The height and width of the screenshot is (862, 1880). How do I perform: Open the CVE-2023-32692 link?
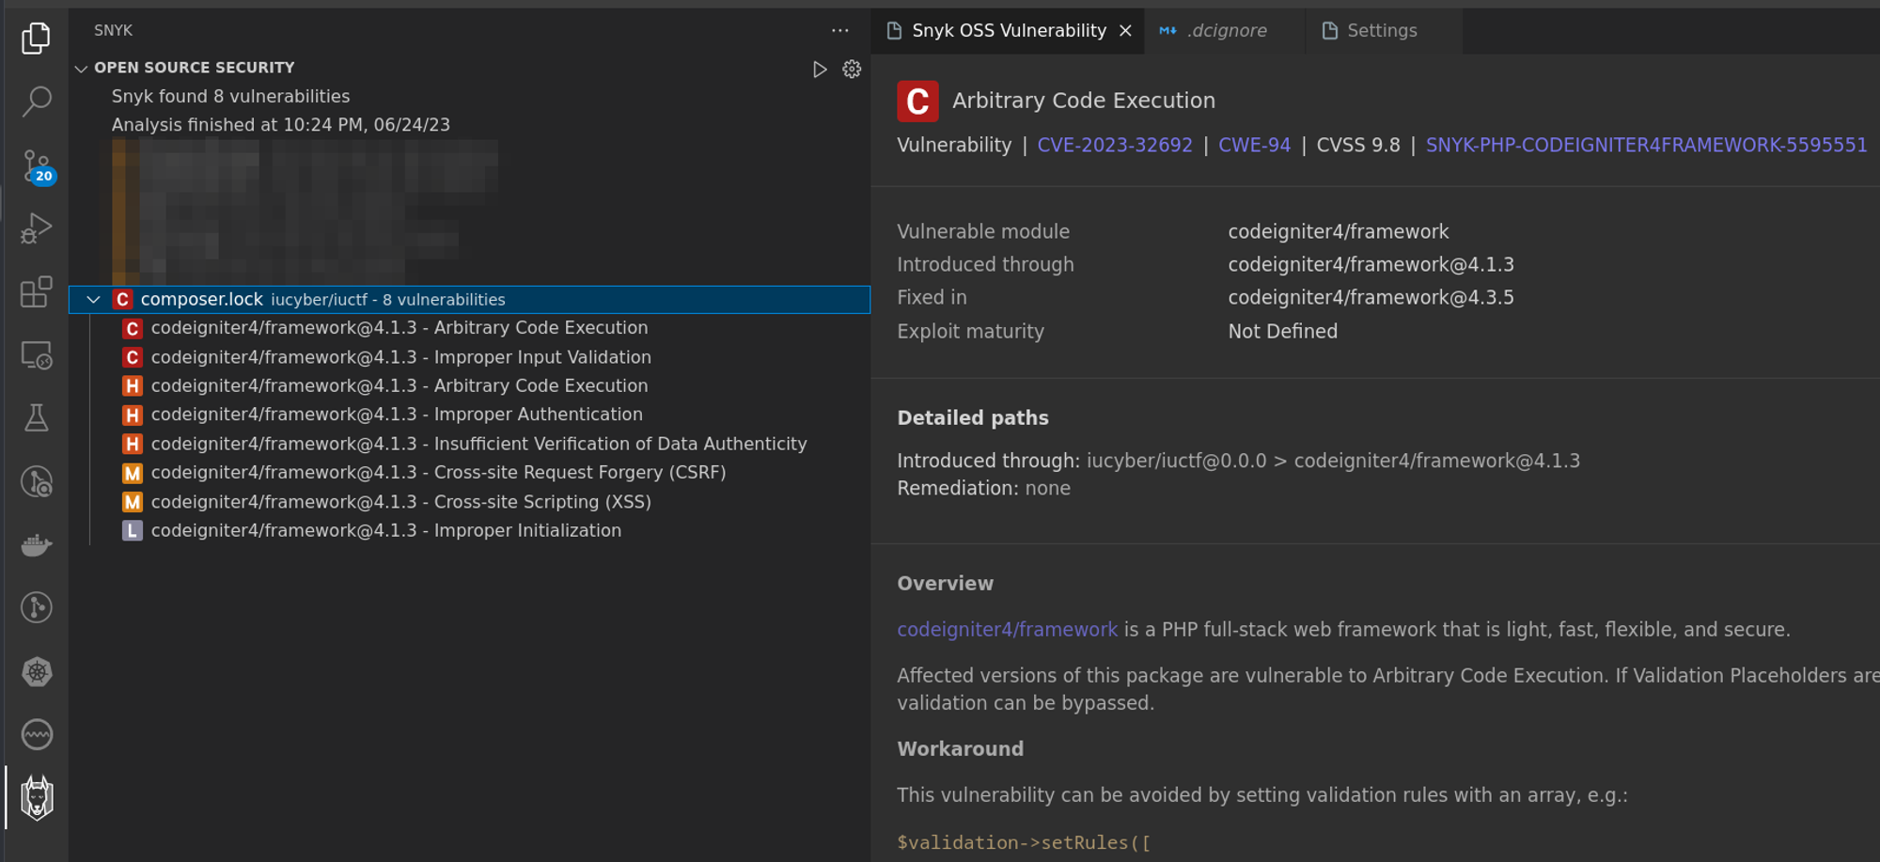(x=1114, y=146)
